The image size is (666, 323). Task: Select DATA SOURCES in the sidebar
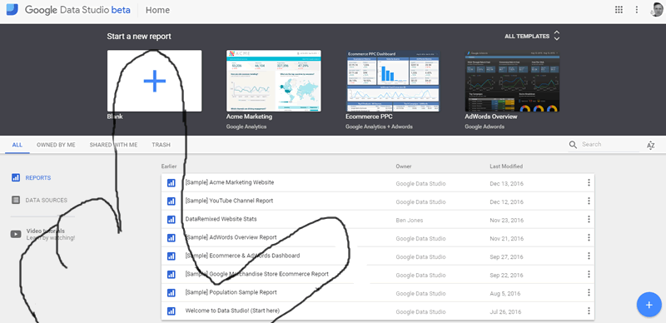(x=47, y=200)
